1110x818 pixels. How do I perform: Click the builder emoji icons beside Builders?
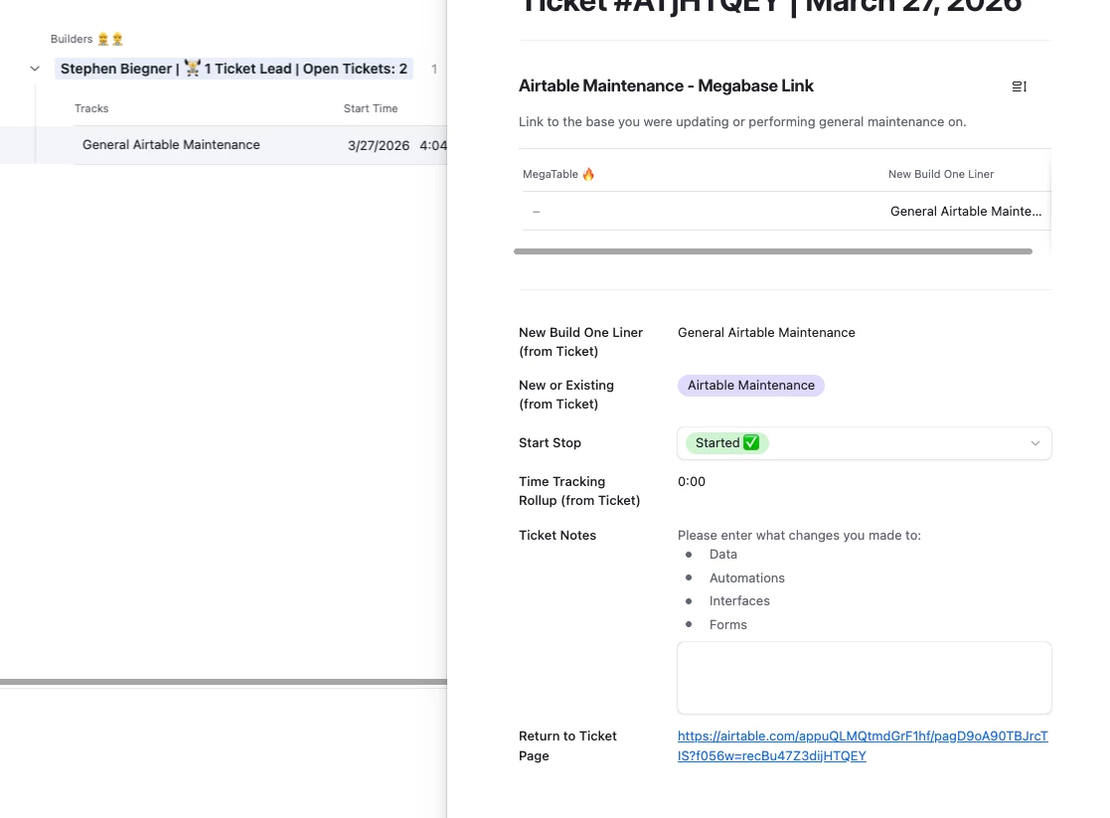pos(110,39)
